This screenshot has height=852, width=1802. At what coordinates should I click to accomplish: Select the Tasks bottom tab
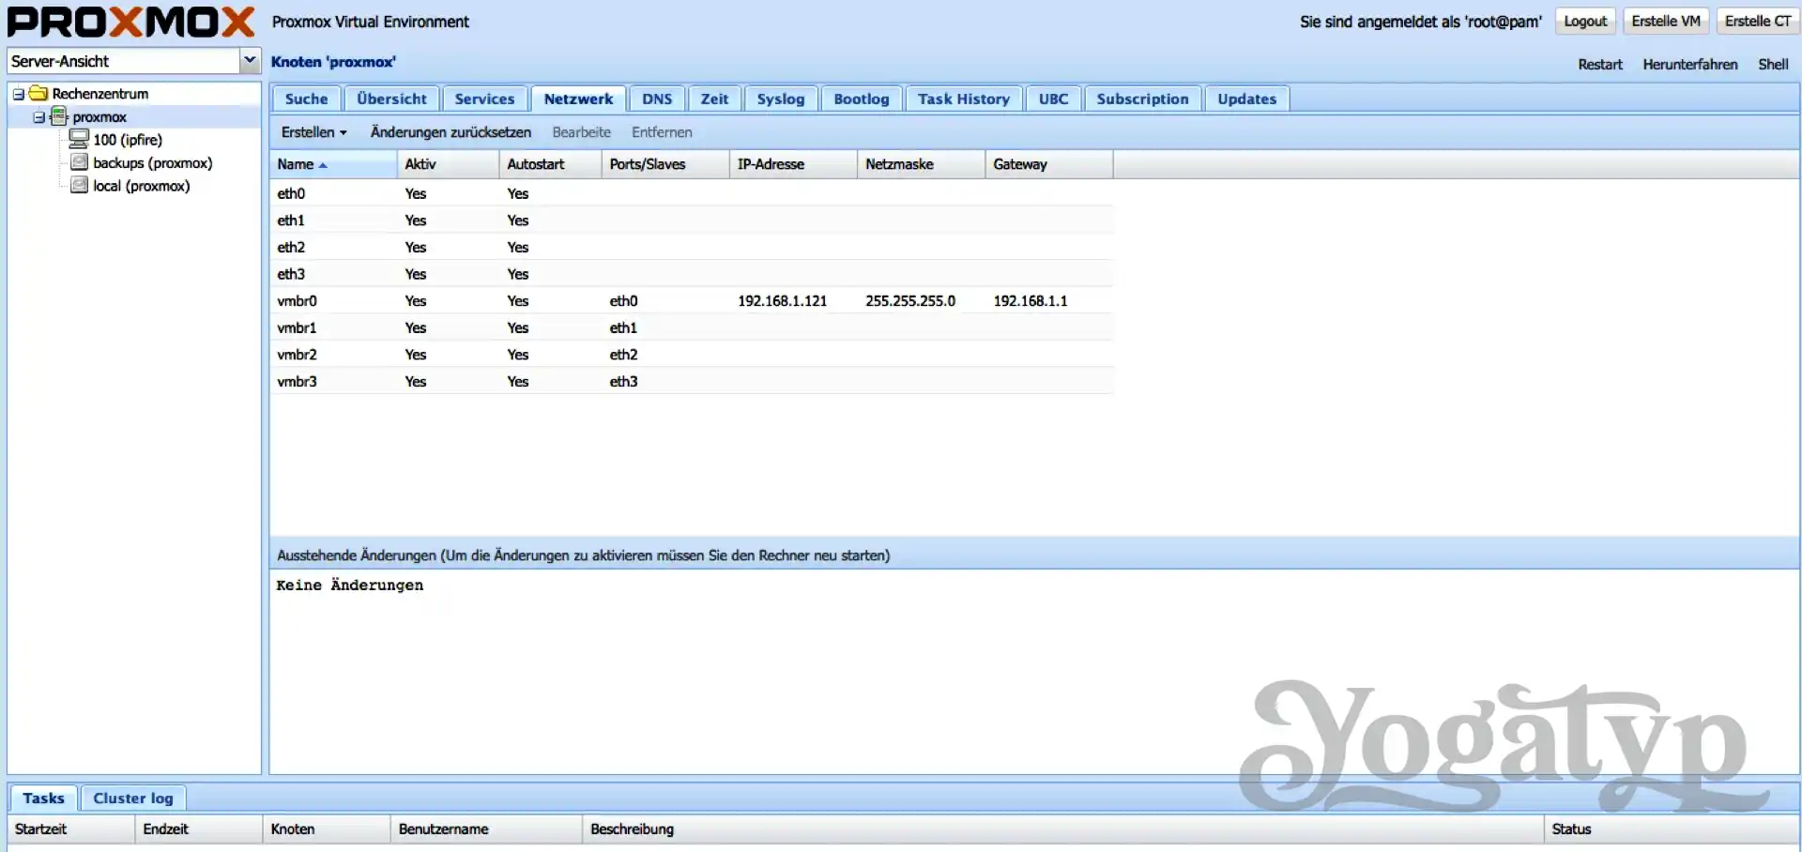click(43, 799)
